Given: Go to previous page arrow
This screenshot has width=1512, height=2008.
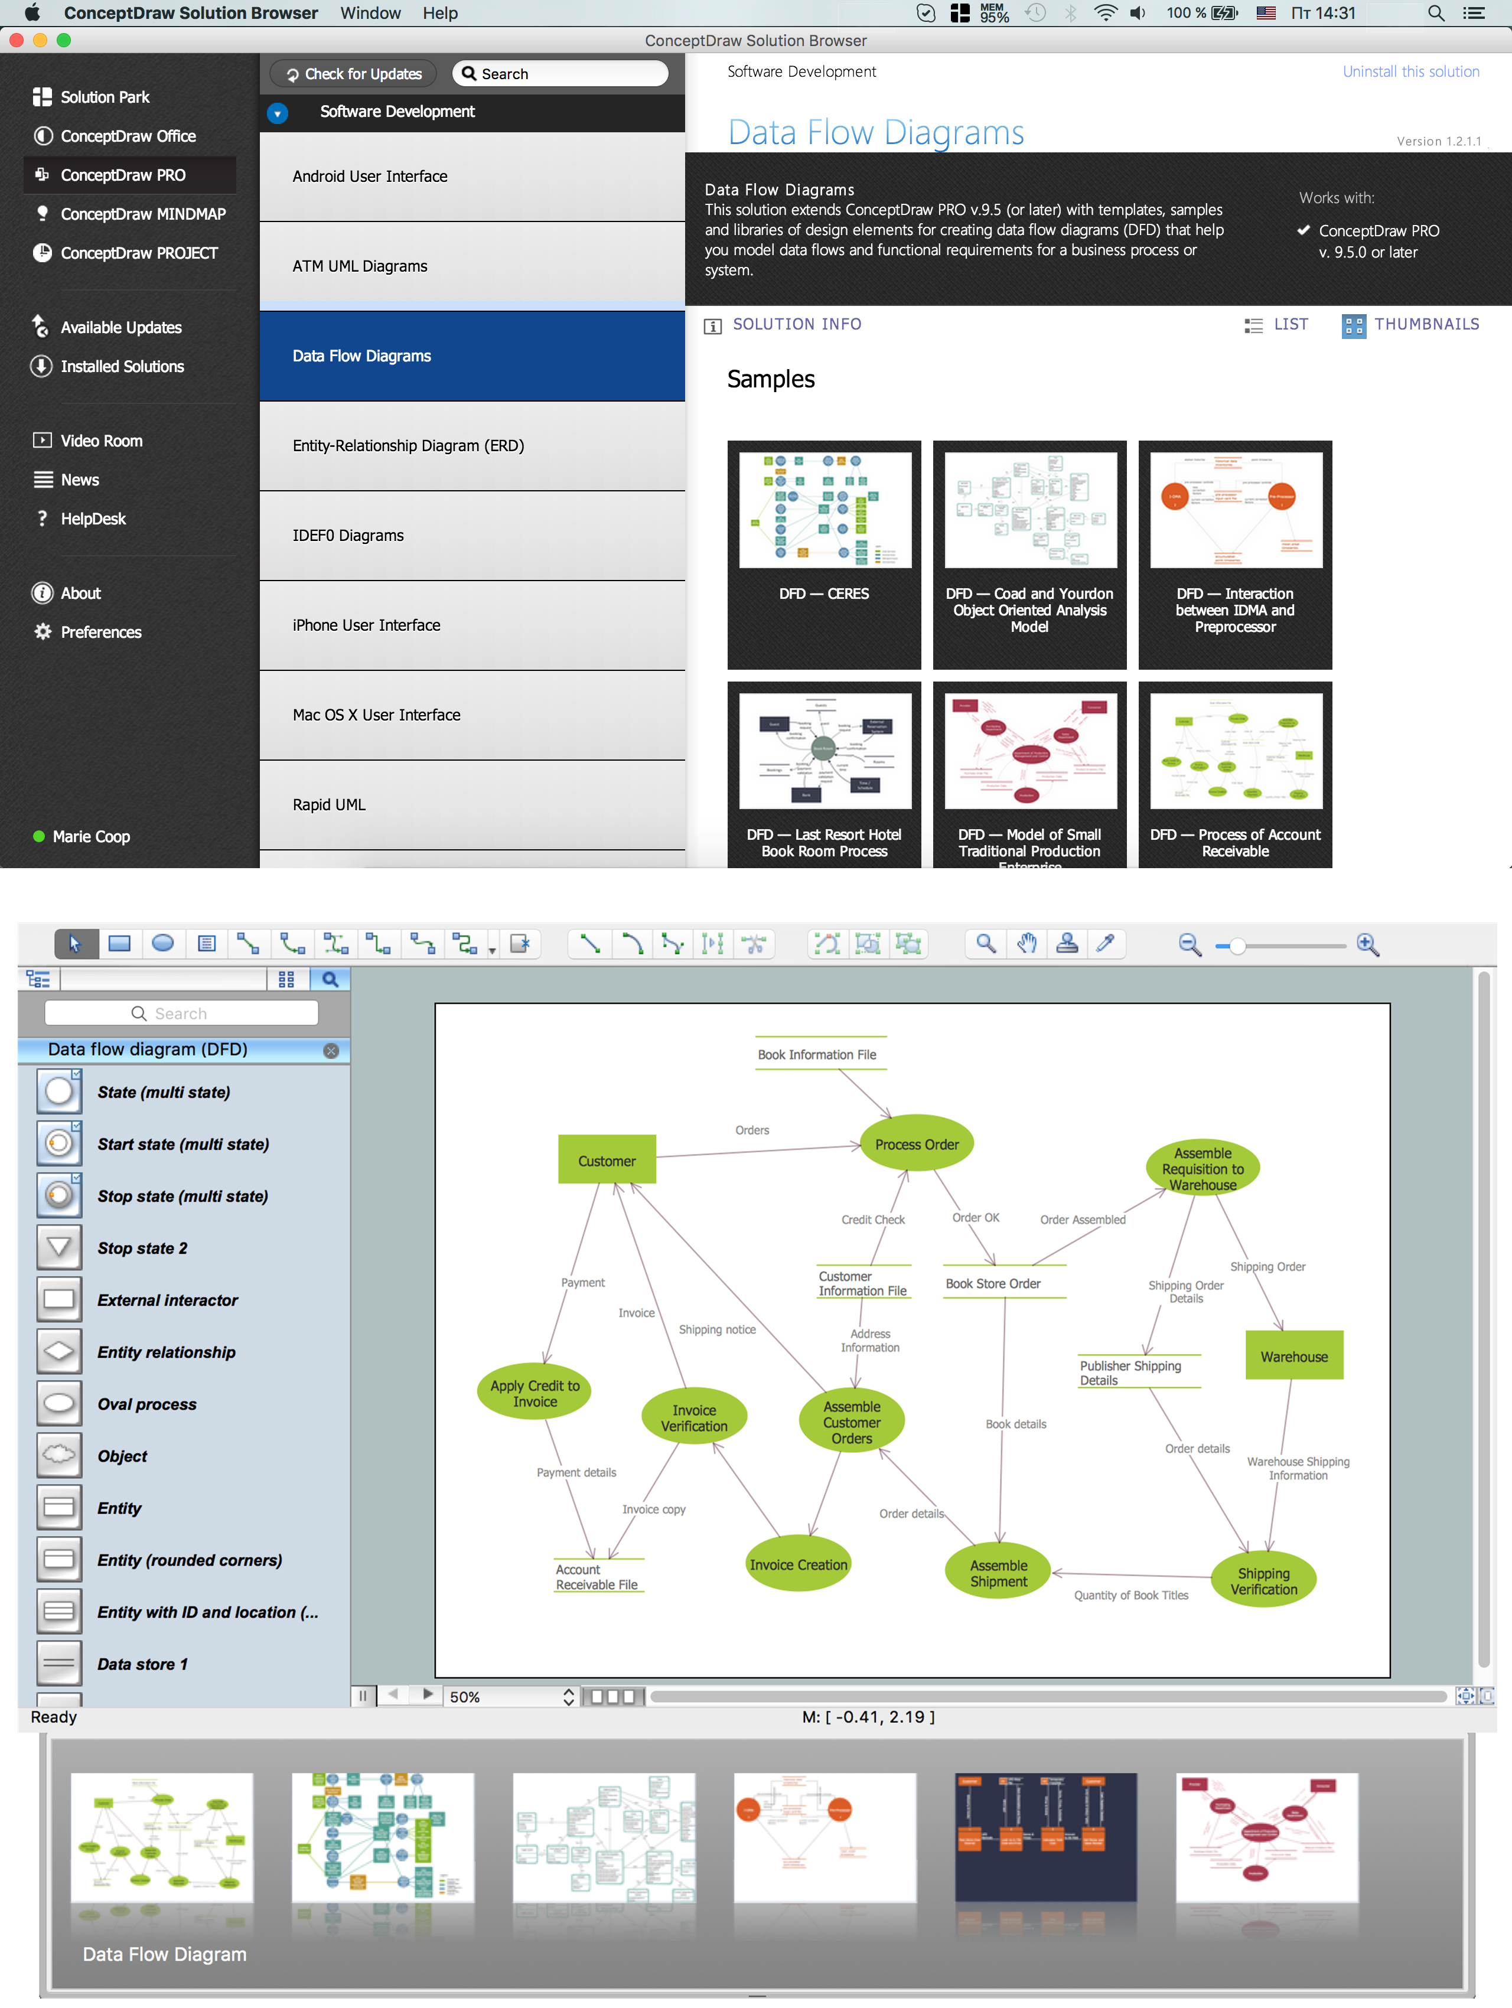Looking at the screenshot, I should coord(394,1695).
